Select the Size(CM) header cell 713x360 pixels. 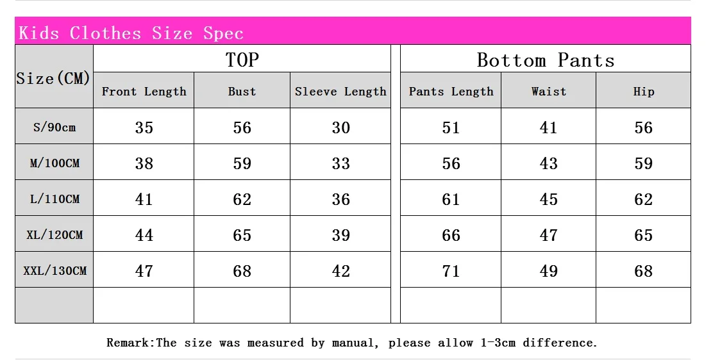tap(54, 76)
